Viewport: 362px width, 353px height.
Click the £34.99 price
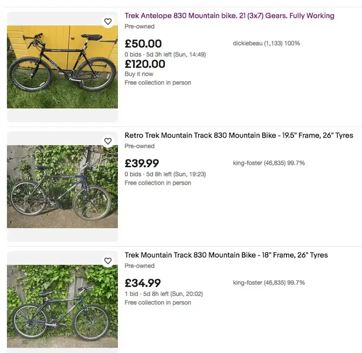click(143, 283)
